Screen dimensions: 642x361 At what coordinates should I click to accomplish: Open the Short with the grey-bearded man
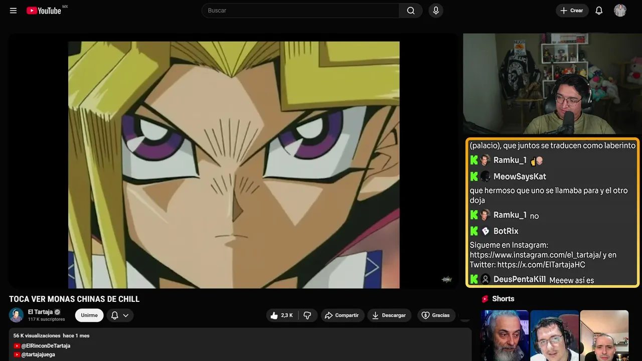tap(505, 335)
